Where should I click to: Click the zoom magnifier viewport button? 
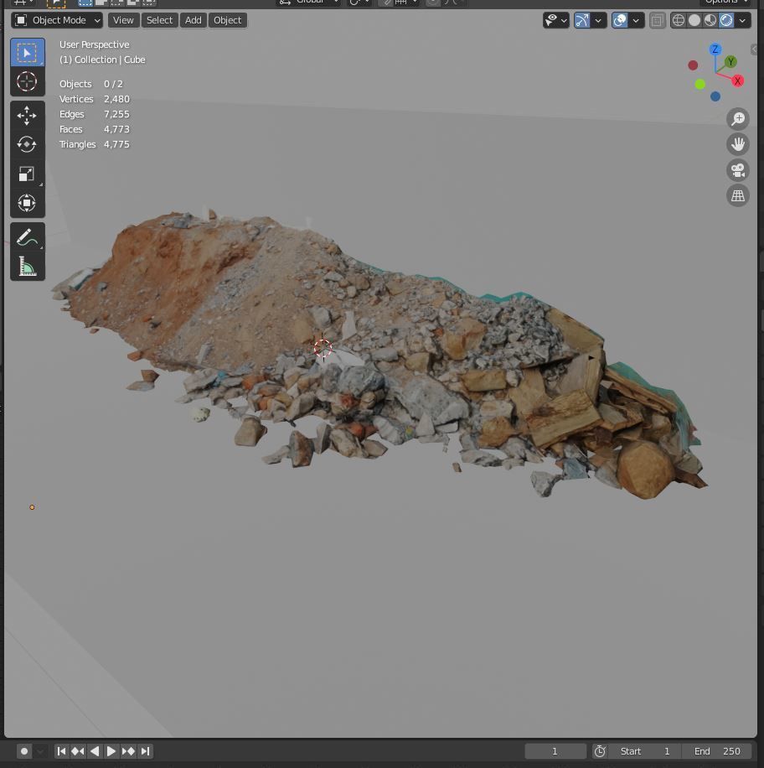(x=737, y=119)
